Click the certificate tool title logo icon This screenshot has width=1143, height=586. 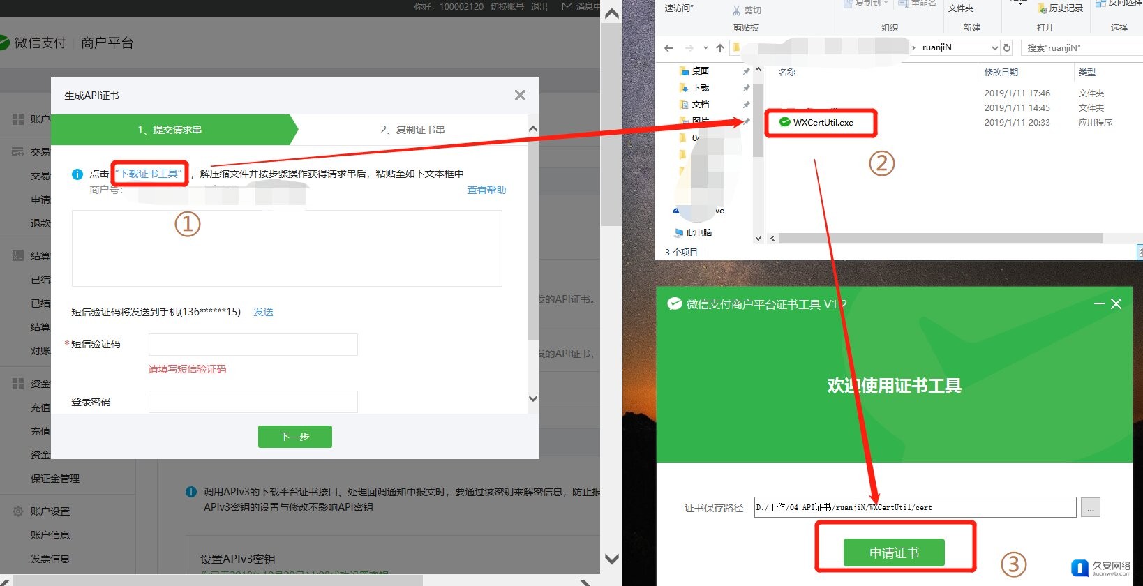(675, 303)
